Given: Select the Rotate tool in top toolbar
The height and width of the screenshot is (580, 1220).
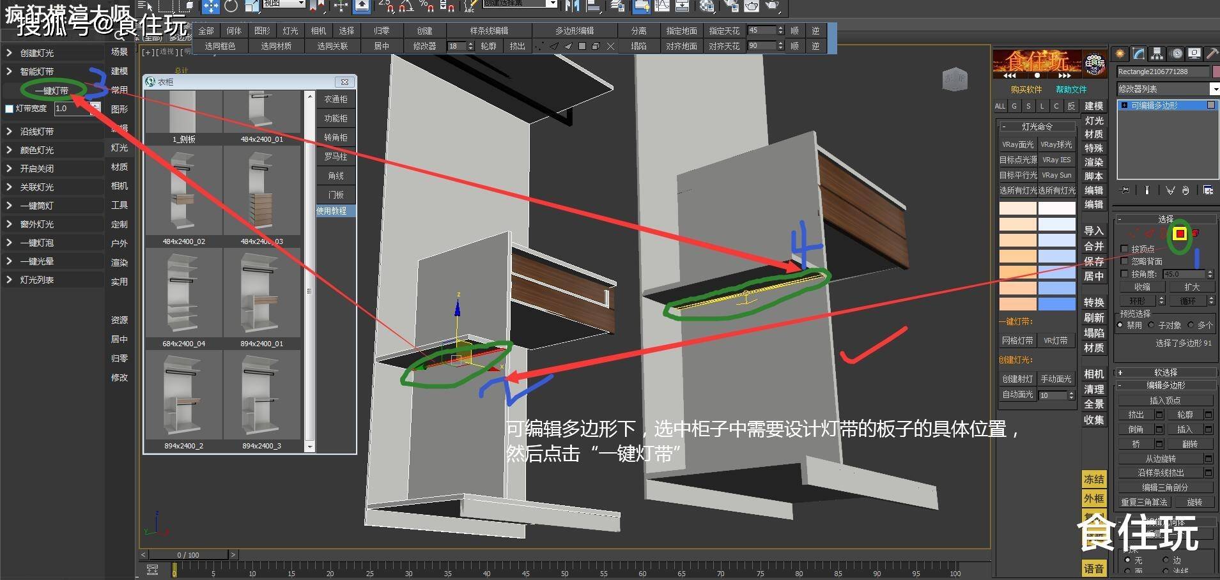Looking at the screenshot, I should [x=231, y=6].
